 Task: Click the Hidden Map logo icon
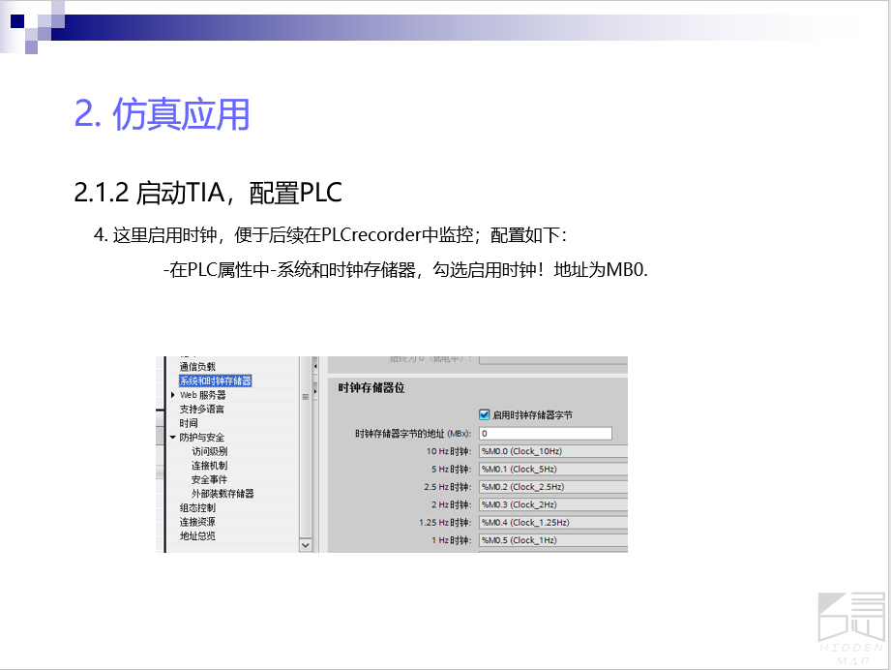(x=850, y=623)
